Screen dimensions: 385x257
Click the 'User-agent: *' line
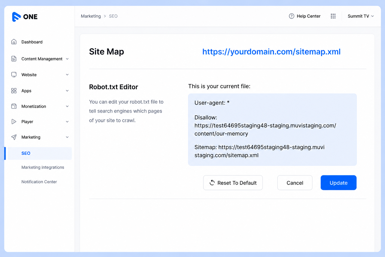(x=212, y=103)
